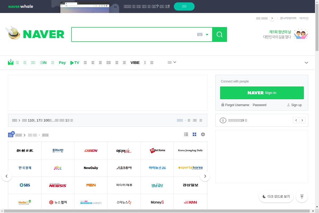Open newsstand settings gear
319x213 pixels.
pos(203,134)
